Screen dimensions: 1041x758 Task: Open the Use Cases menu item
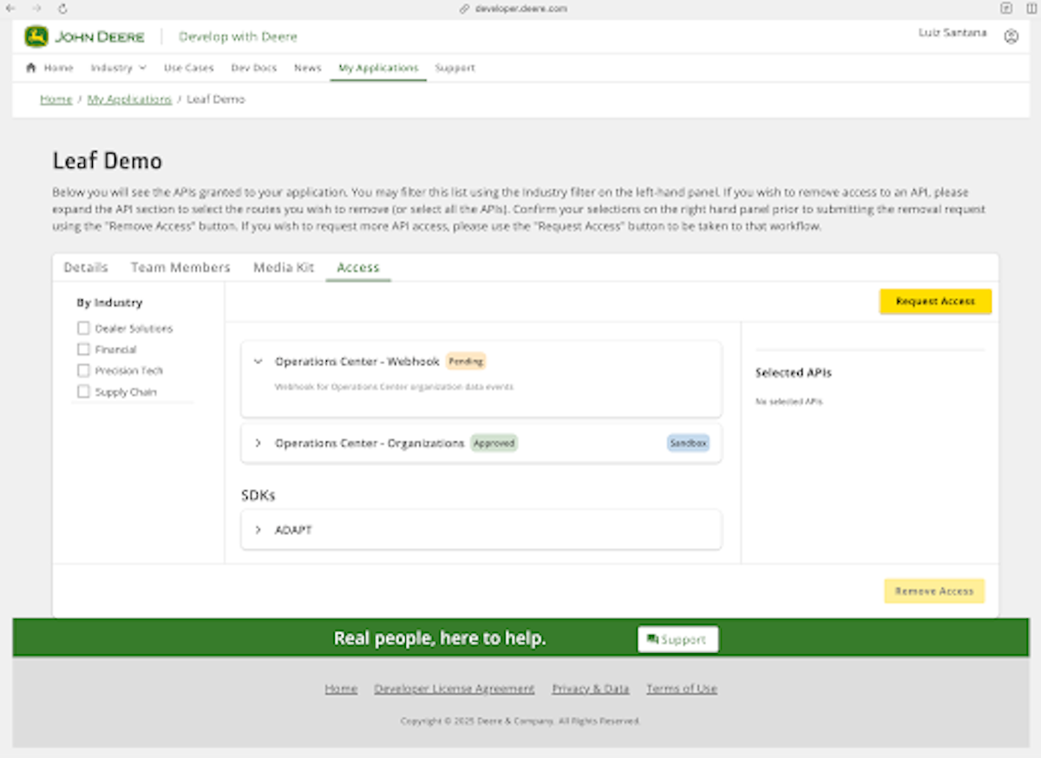pyautogui.click(x=188, y=68)
